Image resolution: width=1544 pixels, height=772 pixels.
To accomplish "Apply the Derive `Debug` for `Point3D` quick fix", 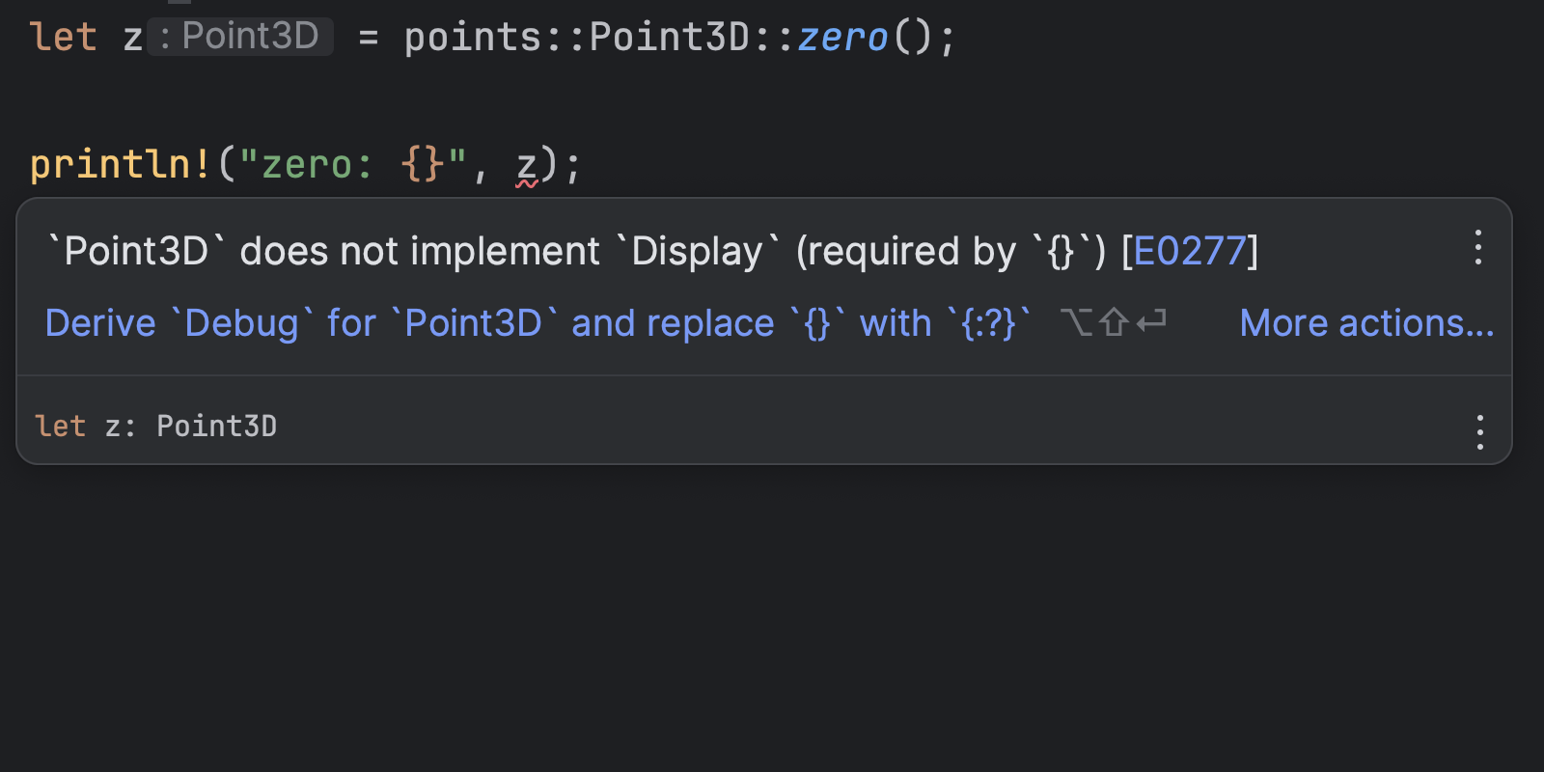I will [x=537, y=323].
